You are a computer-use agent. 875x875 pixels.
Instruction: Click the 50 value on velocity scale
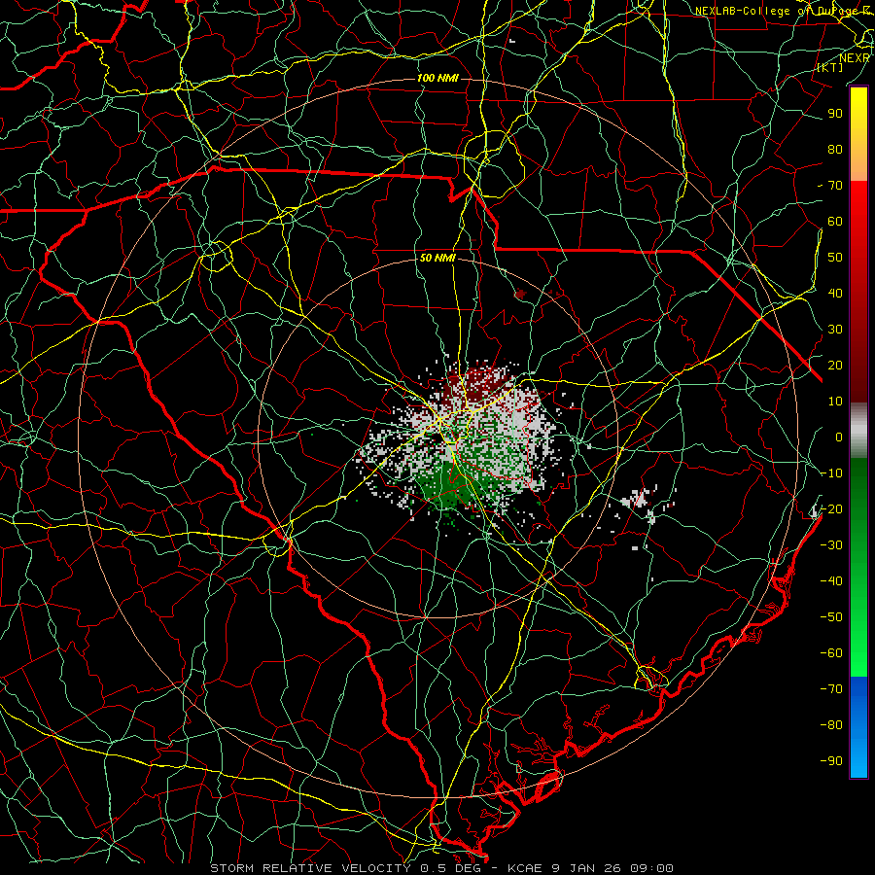pos(835,258)
